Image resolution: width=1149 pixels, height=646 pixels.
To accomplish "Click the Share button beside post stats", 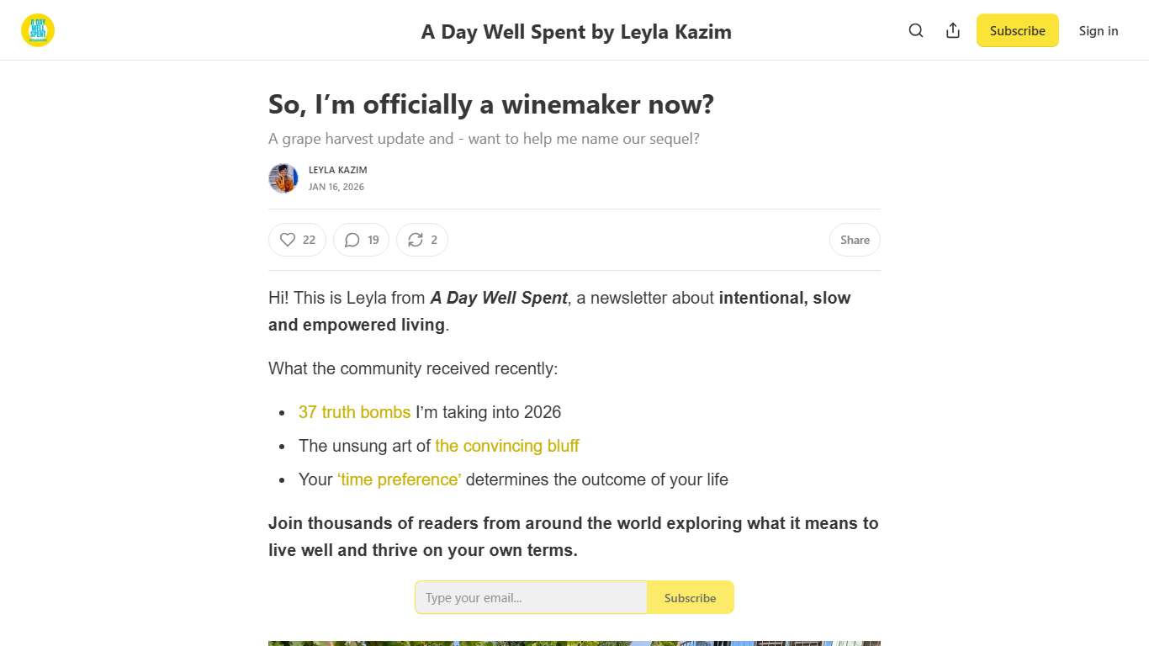I will [x=855, y=240].
